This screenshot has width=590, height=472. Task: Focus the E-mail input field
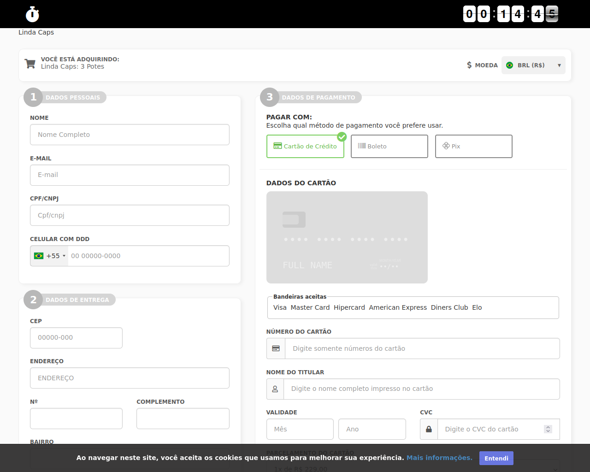tap(130, 175)
